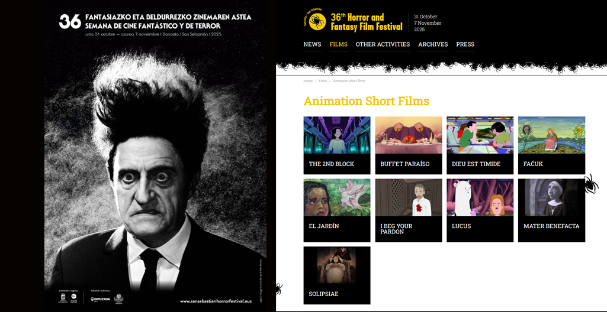Select the Mater Benefacta film title

click(551, 226)
